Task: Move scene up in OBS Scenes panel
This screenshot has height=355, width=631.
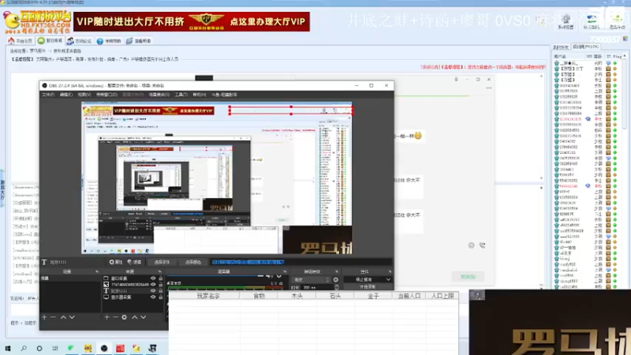Action: click(x=63, y=317)
